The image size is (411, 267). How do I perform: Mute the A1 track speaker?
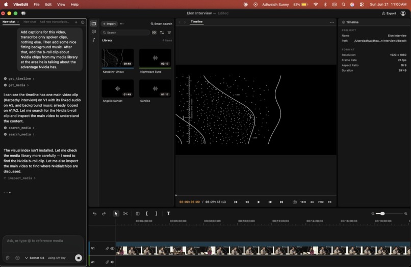(112, 262)
